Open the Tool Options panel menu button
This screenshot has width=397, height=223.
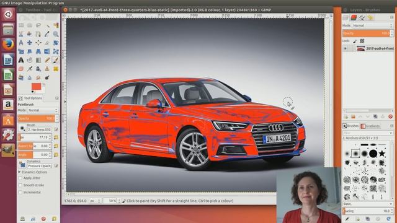click(x=57, y=98)
